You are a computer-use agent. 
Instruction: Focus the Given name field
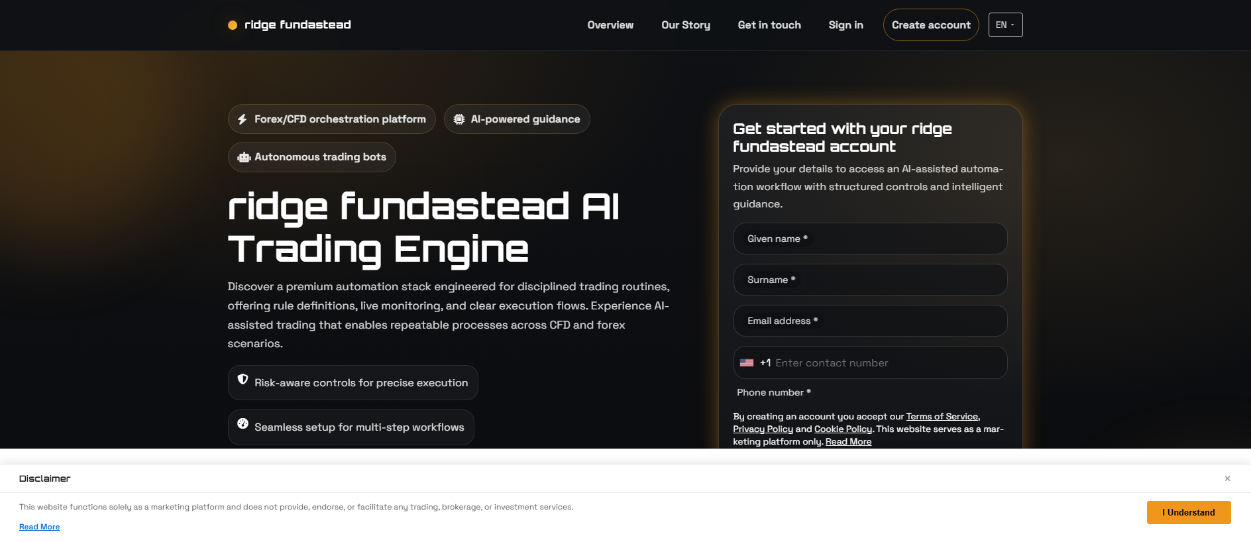[x=870, y=239]
